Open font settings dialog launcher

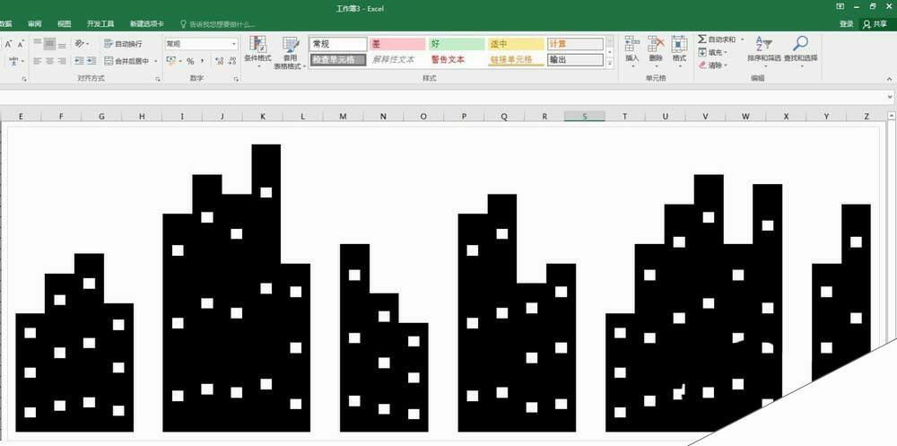[24, 79]
